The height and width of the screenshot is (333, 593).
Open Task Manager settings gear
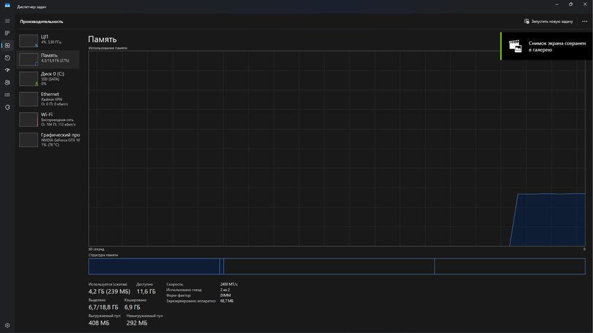pyautogui.click(x=7, y=325)
